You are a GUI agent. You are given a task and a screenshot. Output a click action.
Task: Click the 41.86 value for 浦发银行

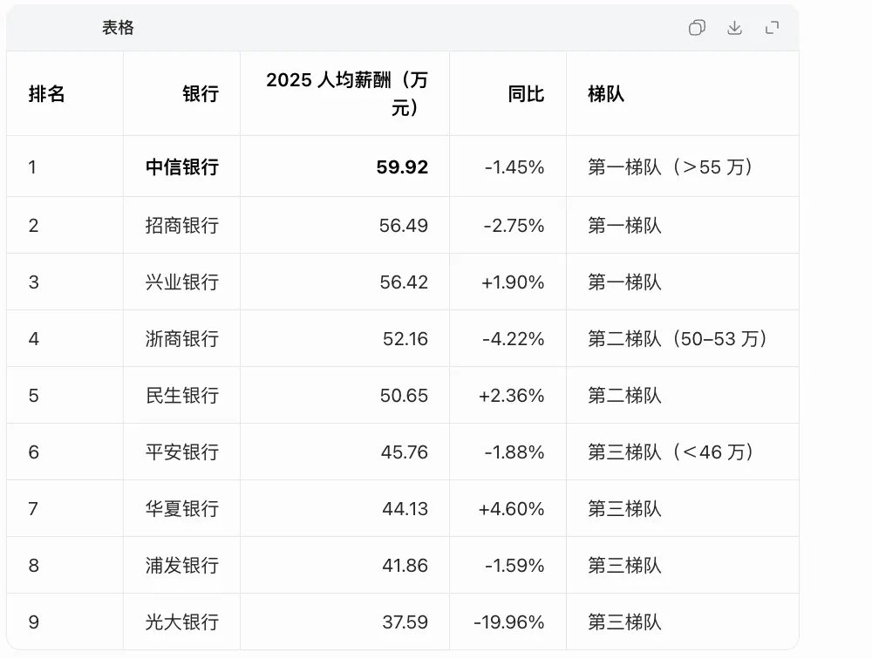(x=405, y=566)
